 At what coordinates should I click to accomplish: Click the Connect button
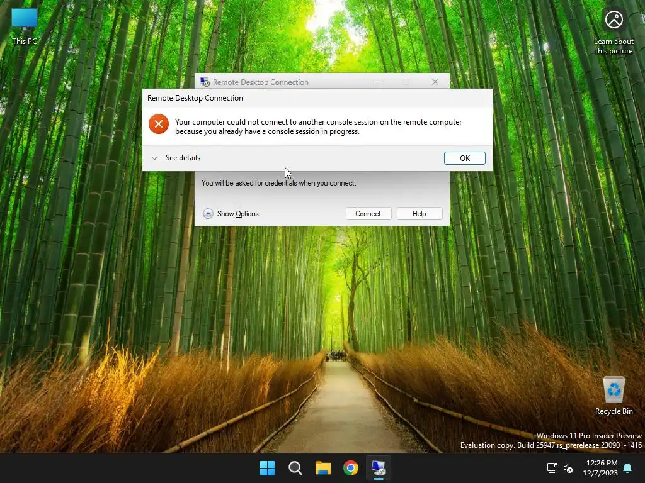[x=368, y=214]
